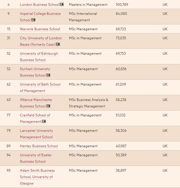
Task: Click the icon next to Imperial College Business School
Action: 33,20
